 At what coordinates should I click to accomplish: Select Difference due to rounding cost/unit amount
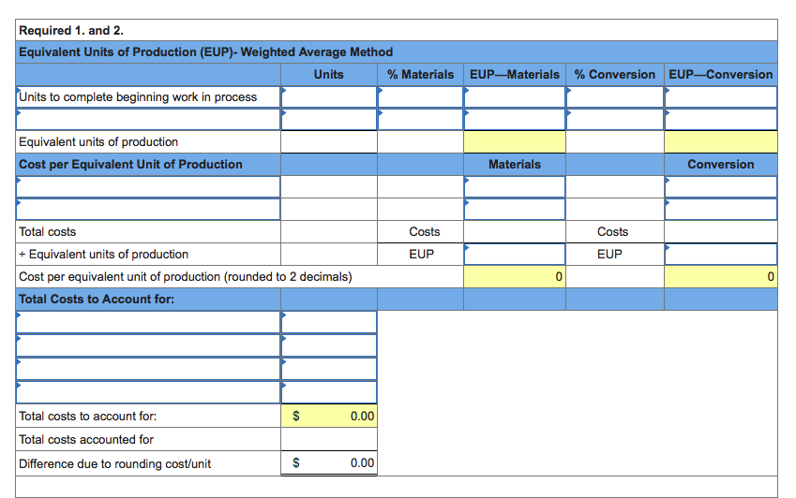pos(329,463)
